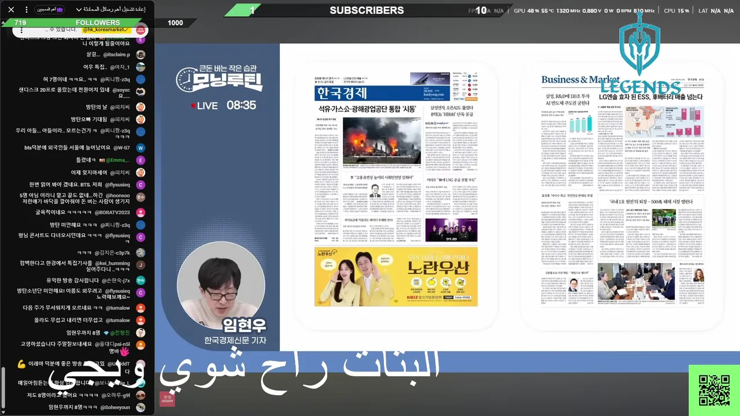Click the itsclaire.p user avatar
The image size is (740, 416).
click(140, 55)
